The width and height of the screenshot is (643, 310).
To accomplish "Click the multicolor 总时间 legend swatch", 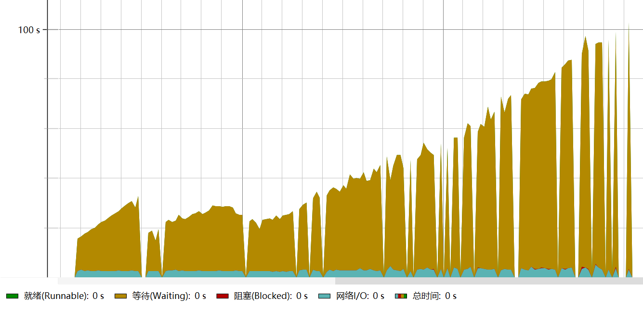I will click(401, 296).
